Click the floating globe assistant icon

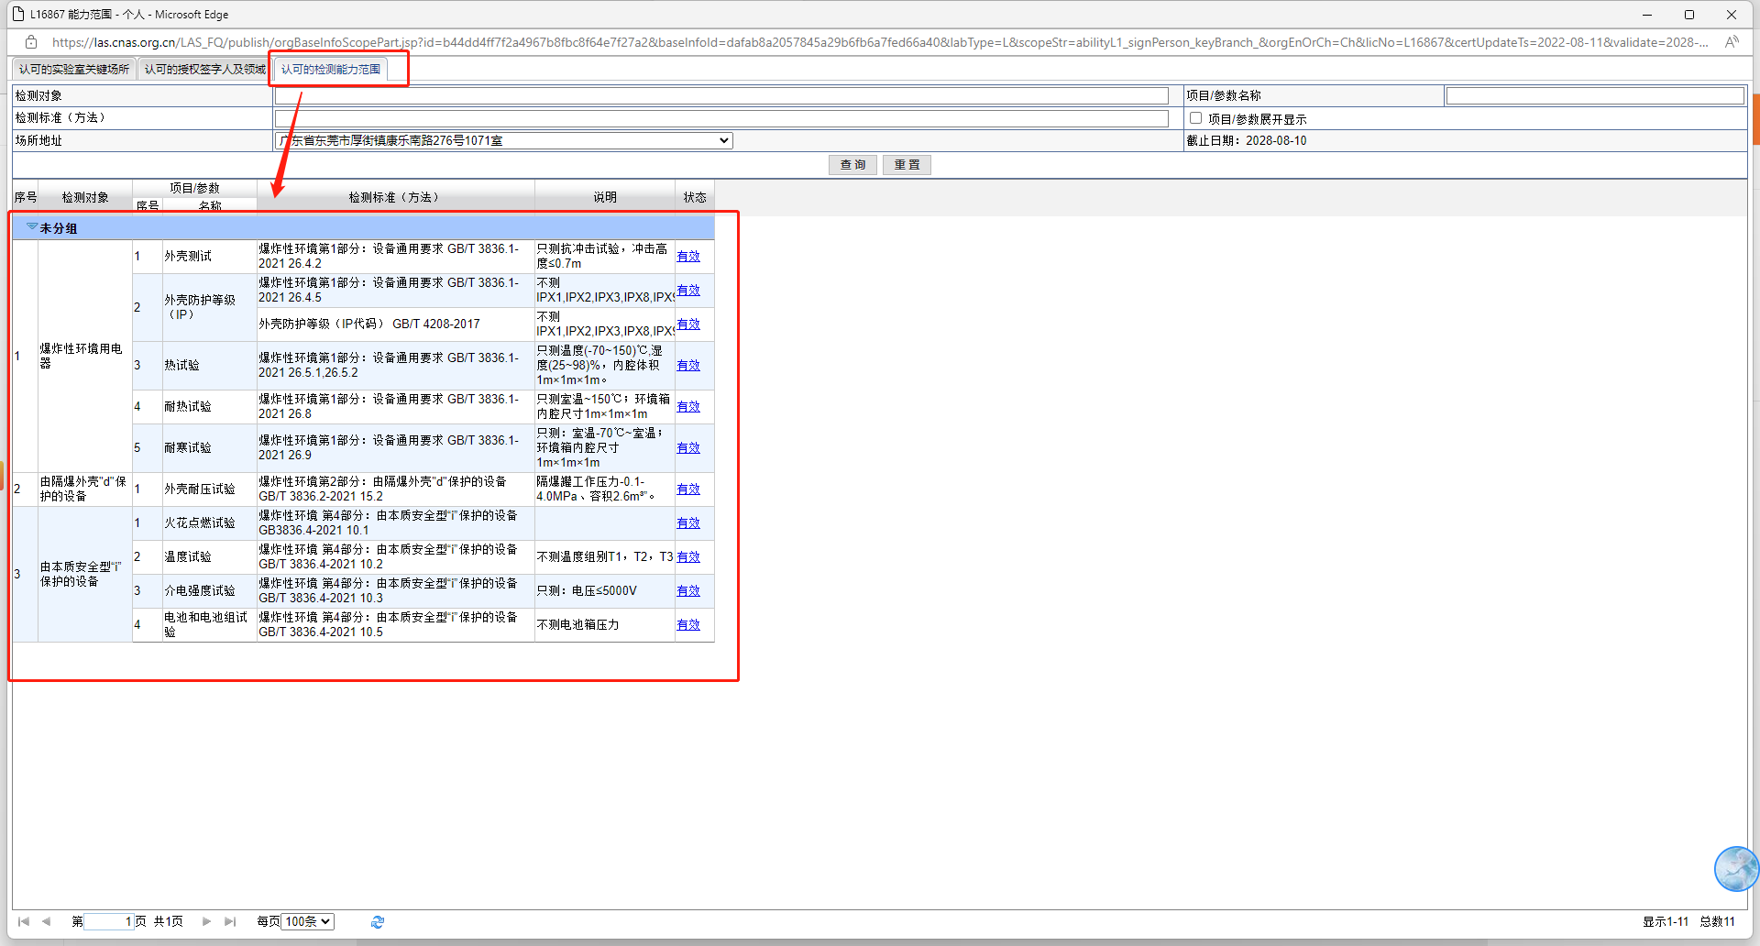tap(1736, 868)
